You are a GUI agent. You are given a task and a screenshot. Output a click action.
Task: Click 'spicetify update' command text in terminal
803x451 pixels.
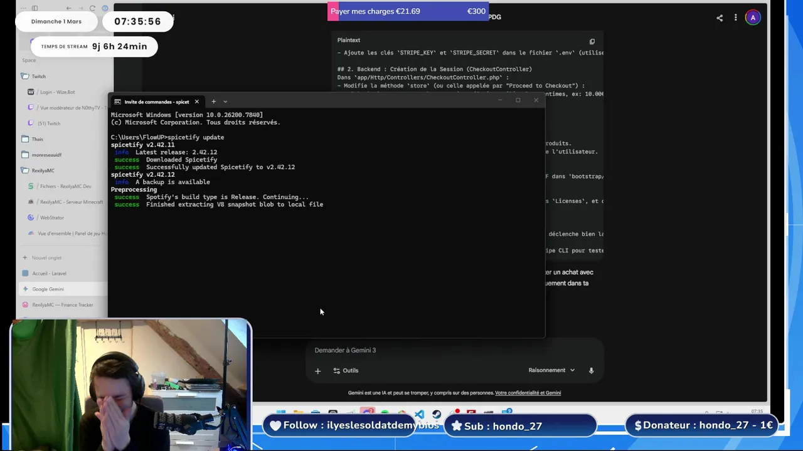(196, 137)
